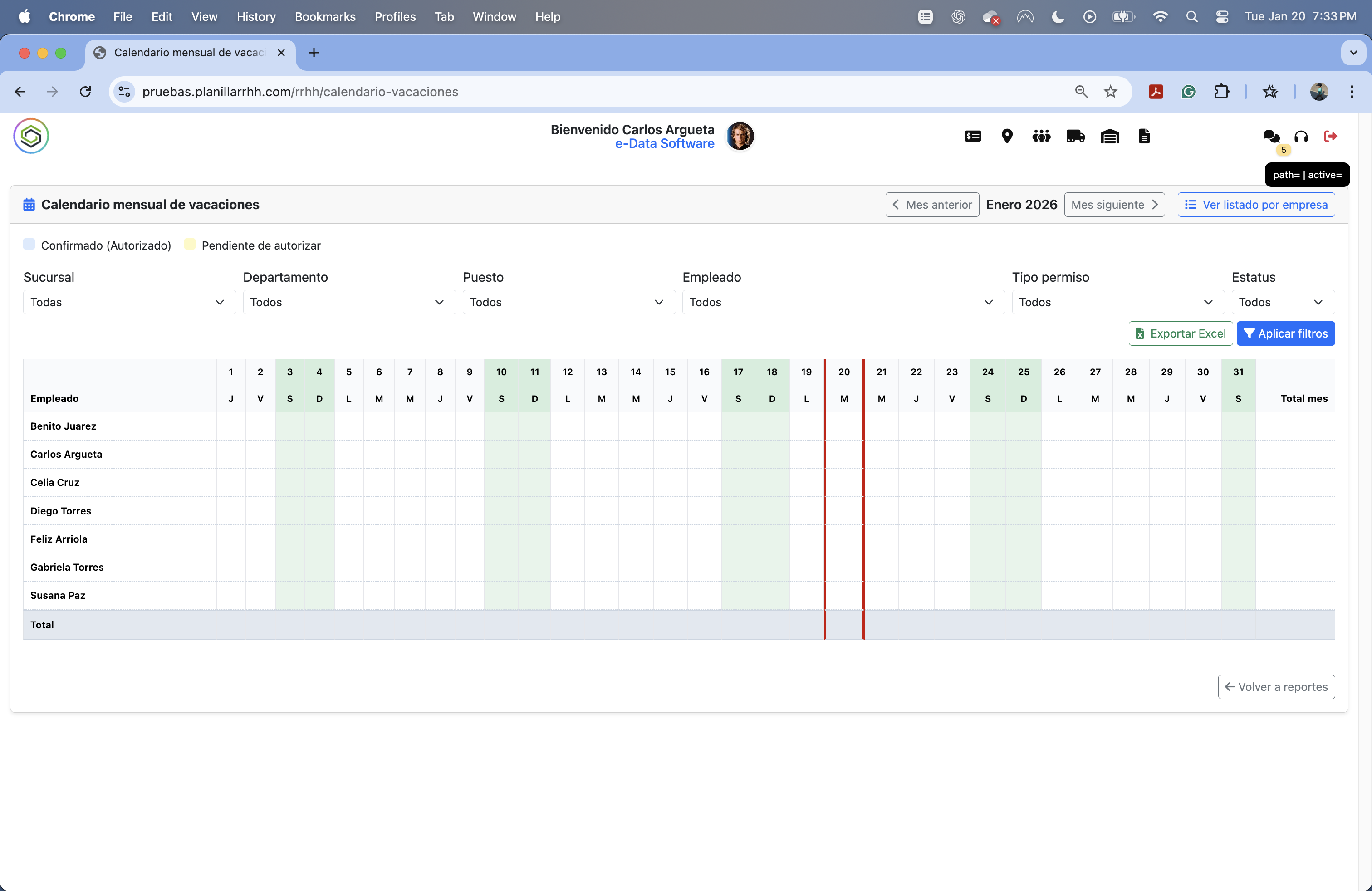Image resolution: width=1372 pixels, height=891 pixels.
Task: Click the ID card icon in header
Action: click(x=972, y=136)
